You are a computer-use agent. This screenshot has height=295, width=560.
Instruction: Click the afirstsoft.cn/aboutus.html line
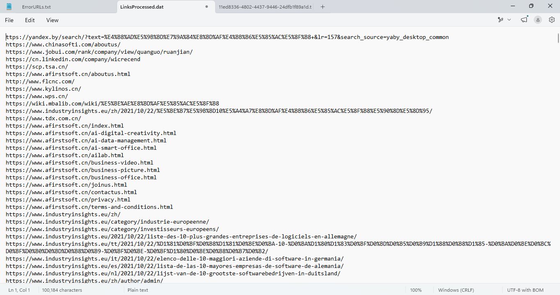point(68,74)
